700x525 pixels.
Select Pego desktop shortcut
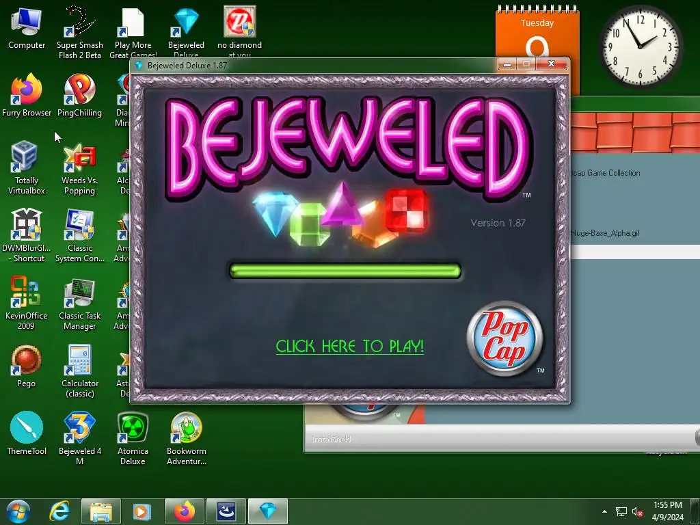pos(27,366)
